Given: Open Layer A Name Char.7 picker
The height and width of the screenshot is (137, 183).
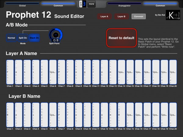Looking at the screenshot, I should tap(61, 72).
